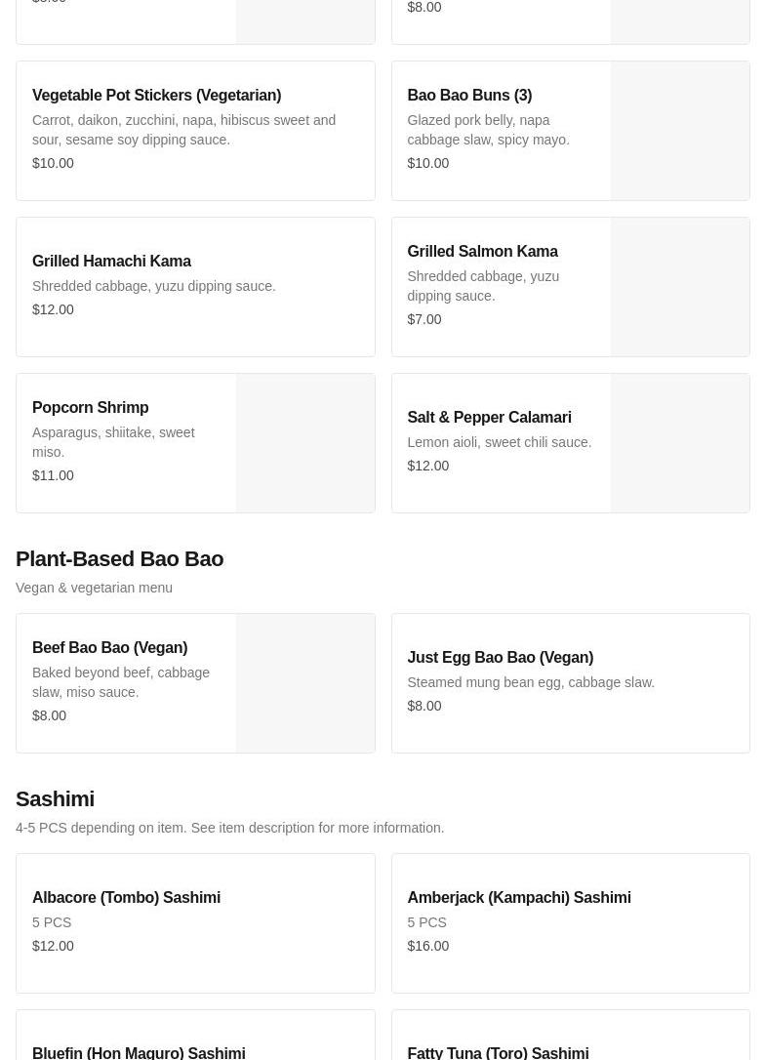Image resolution: width=766 pixels, height=1060 pixels.
Task: Choose the Amberjack (Kampachi) Sashimi item
Action: click(519, 898)
